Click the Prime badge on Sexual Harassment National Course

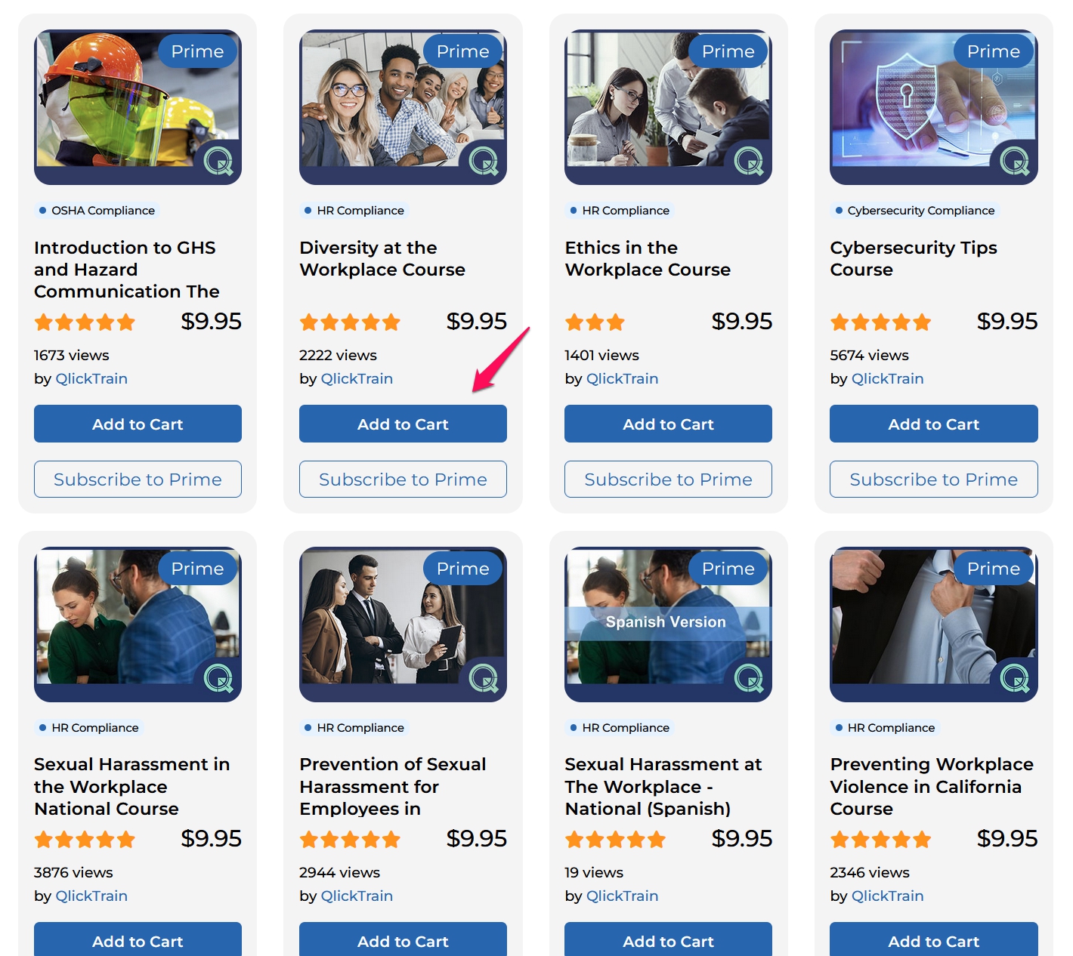198,569
